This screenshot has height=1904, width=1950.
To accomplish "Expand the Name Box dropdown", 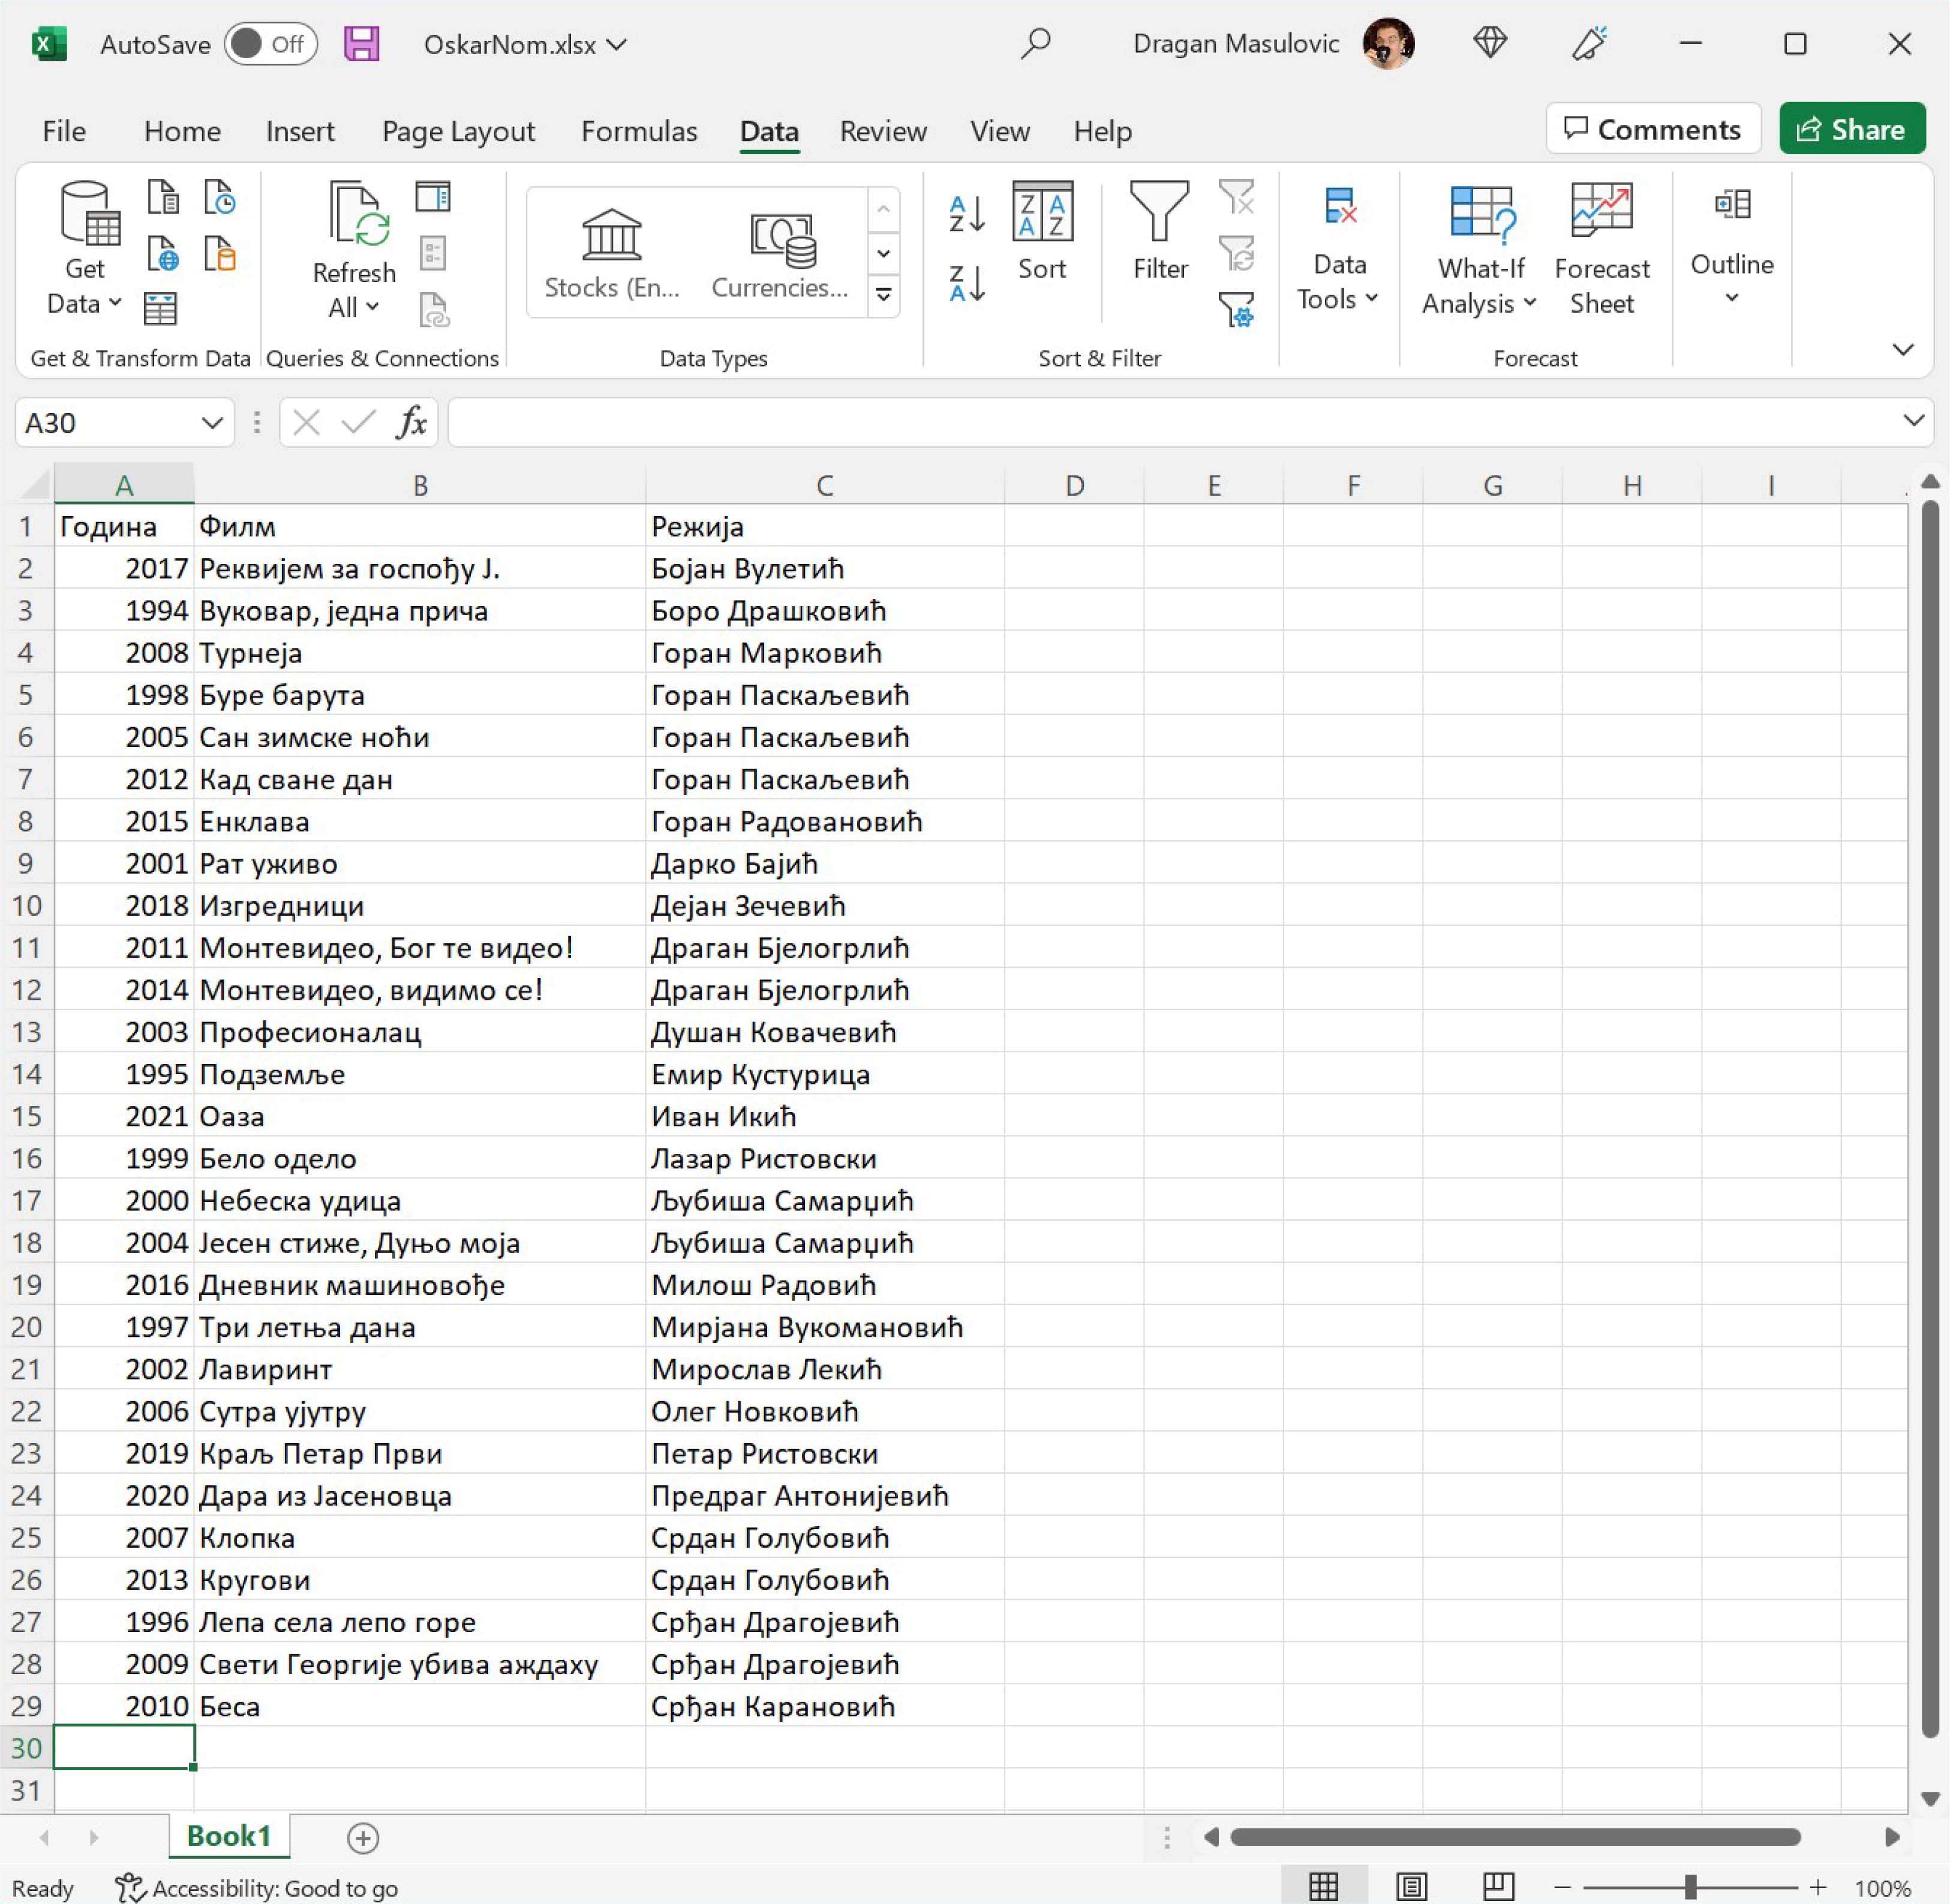I will (212, 423).
